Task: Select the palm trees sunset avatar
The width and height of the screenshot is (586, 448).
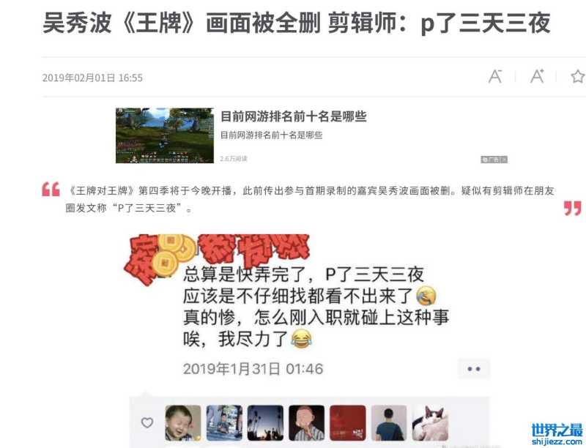Action: pos(265,423)
